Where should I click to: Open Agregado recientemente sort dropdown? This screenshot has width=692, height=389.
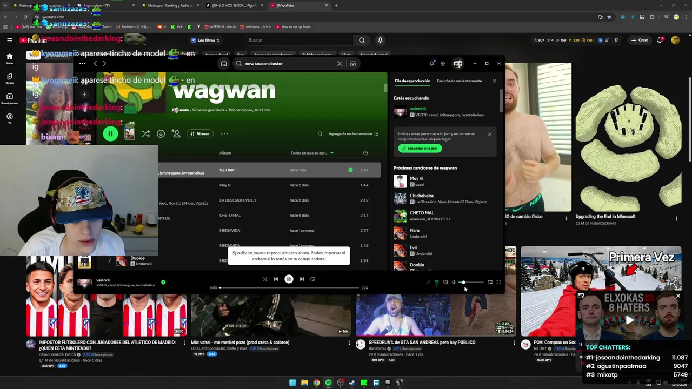click(x=354, y=133)
